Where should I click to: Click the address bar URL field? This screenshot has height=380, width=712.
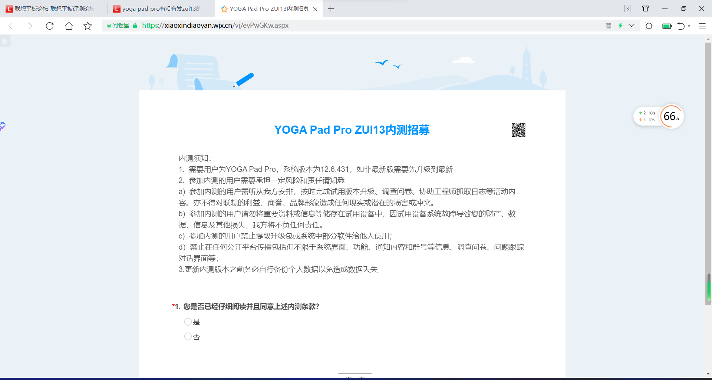coord(371,26)
